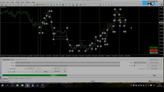Click the Open chart button

pos(154,66)
